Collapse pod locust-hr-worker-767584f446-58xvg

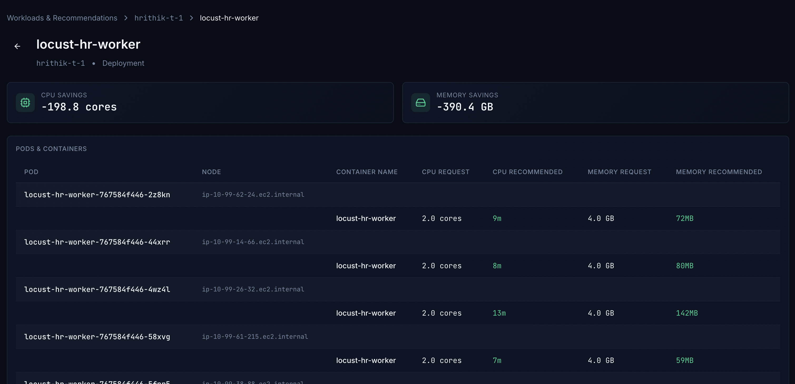(x=97, y=337)
